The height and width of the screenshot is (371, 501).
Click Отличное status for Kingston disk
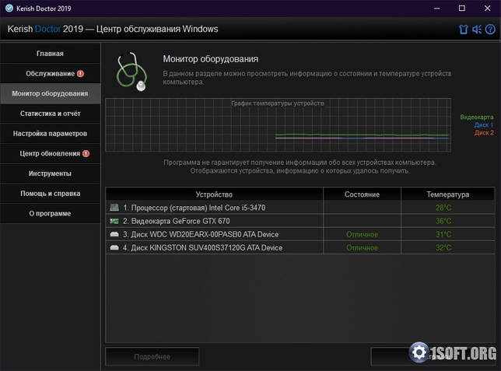click(362, 247)
